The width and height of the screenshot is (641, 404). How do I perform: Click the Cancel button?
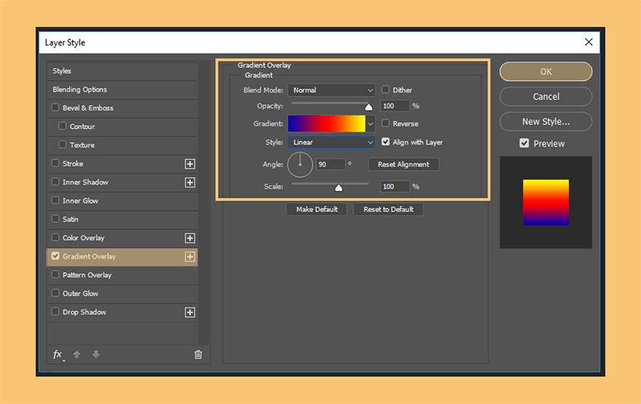click(x=546, y=97)
